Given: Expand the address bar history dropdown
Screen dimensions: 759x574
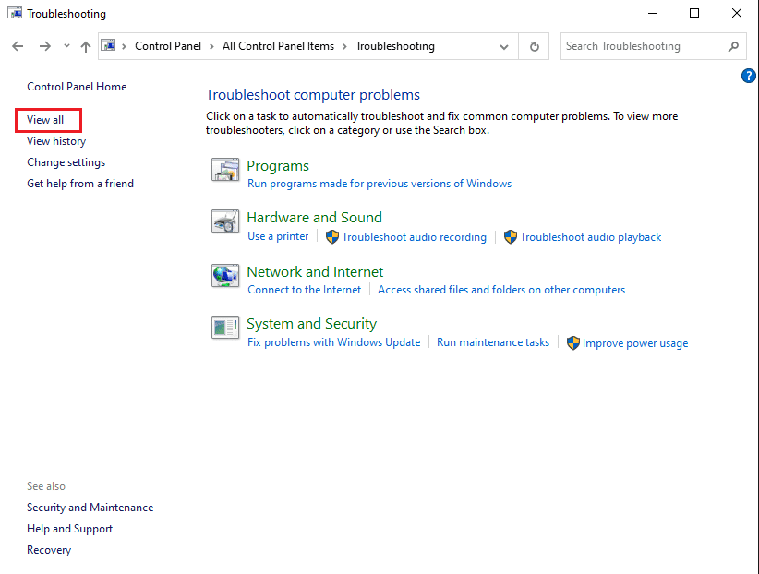Looking at the screenshot, I should (504, 46).
